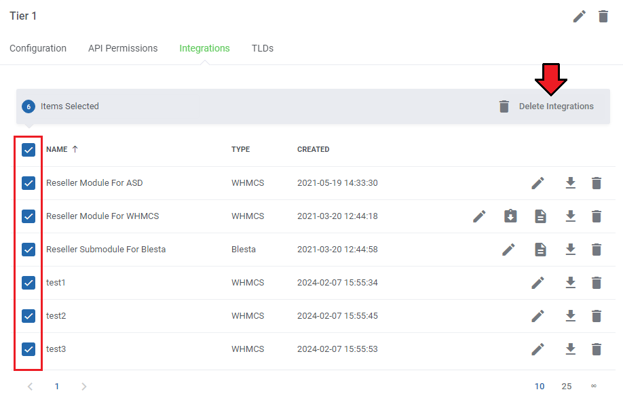
Task: Click Reseller Submodule For Blesta name
Action: click(106, 250)
